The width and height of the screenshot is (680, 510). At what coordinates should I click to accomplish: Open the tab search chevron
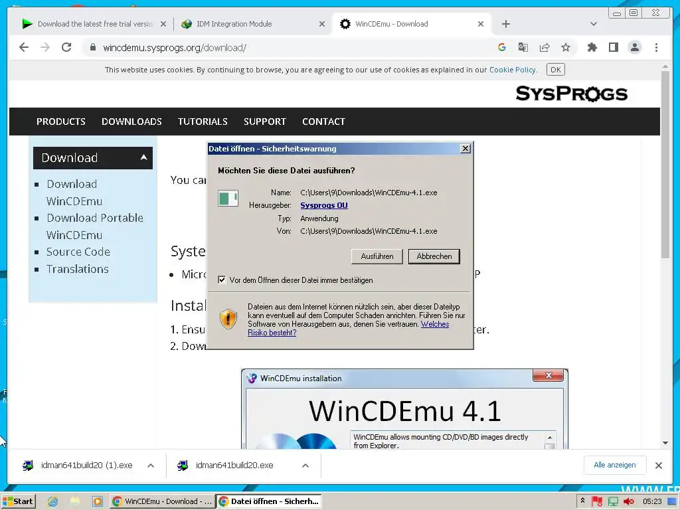pyautogui.click(x=593, y=24)
